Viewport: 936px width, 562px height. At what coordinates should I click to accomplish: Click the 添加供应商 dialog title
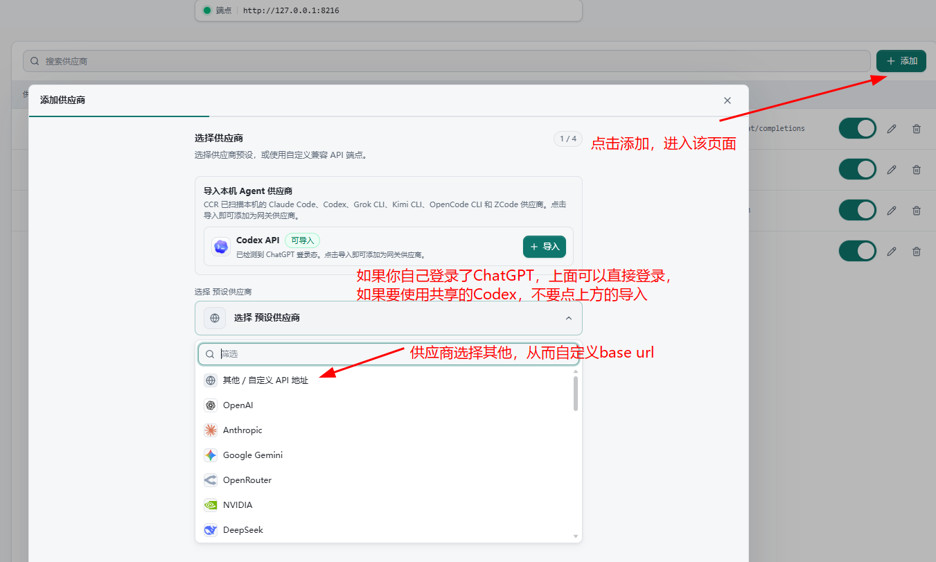coord(62,100)
